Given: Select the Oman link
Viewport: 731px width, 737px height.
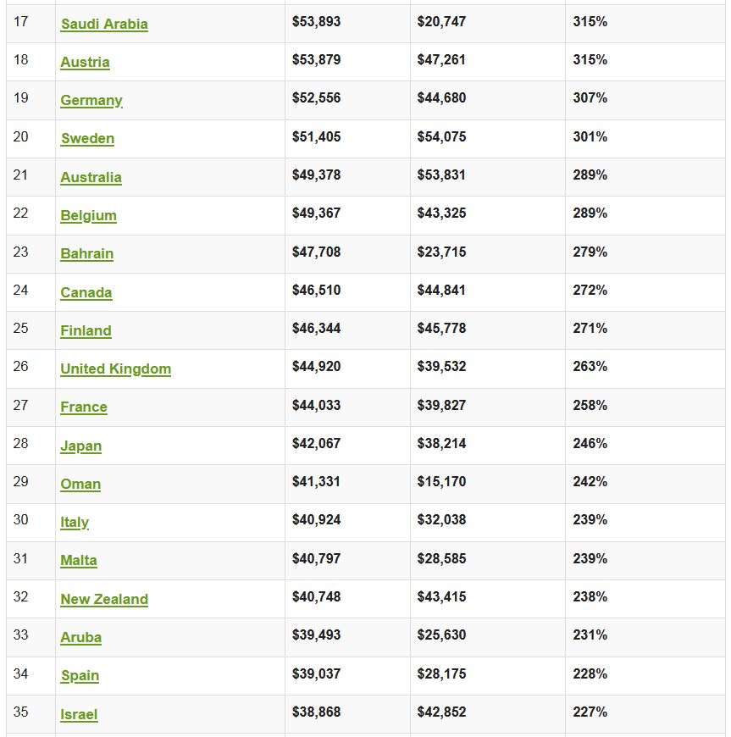Looking at the screenshot, I should pos(80,484).
